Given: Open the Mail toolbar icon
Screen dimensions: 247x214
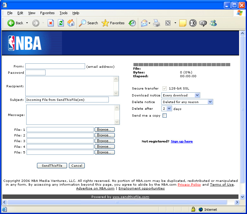Looking at the screenshot, I should (x=144, y=23).
